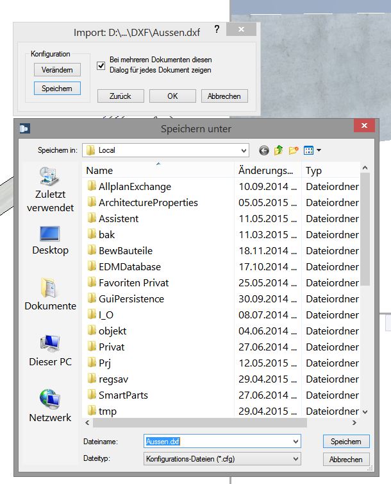Expand the 'Speichern in' Local dropdown
391x484 pixels.
coord(243,150)
